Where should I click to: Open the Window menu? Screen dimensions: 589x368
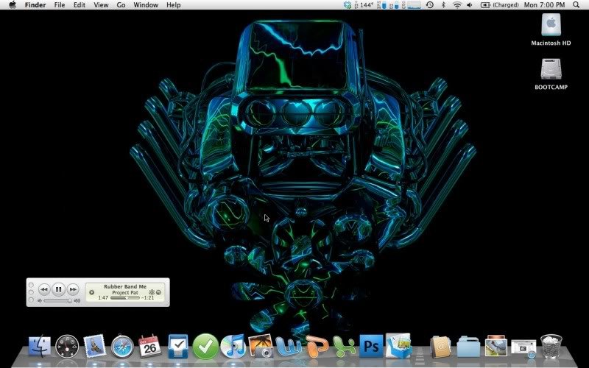pos(146,5)
